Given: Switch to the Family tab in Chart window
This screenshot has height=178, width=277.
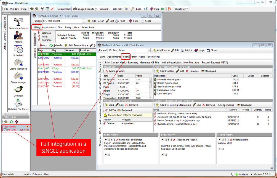Looking at the screenshot, I should [x=134, y=57].
